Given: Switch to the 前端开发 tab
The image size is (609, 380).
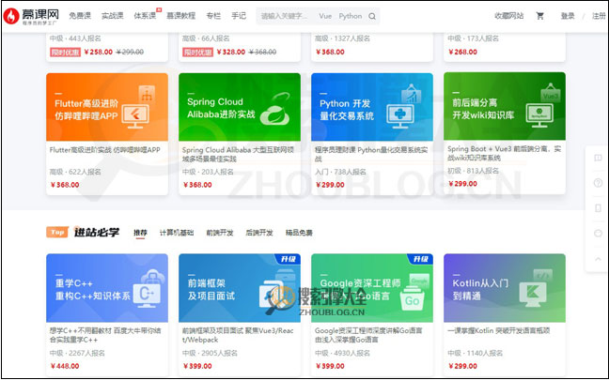Looking at the screenshot, I should (x=219, y=233).
